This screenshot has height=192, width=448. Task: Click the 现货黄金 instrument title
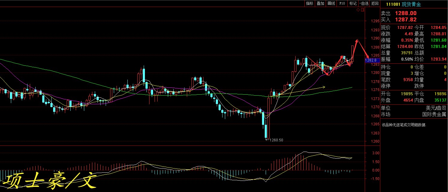coord(411,4)
